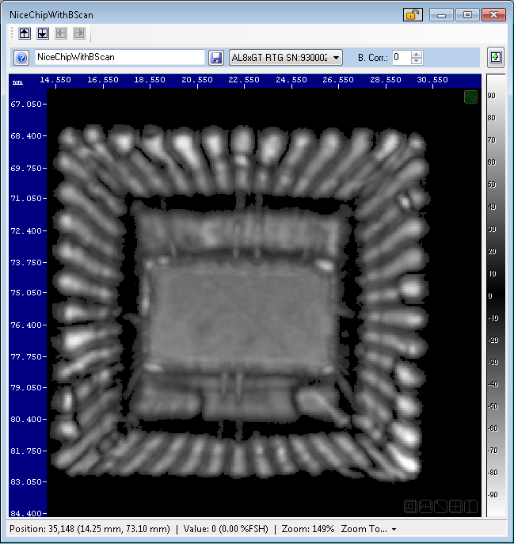Image resolution: width=514 pixels, height=544 pixels.
Task: Save scan using the floppy disk icon
Action: point(215,58)
